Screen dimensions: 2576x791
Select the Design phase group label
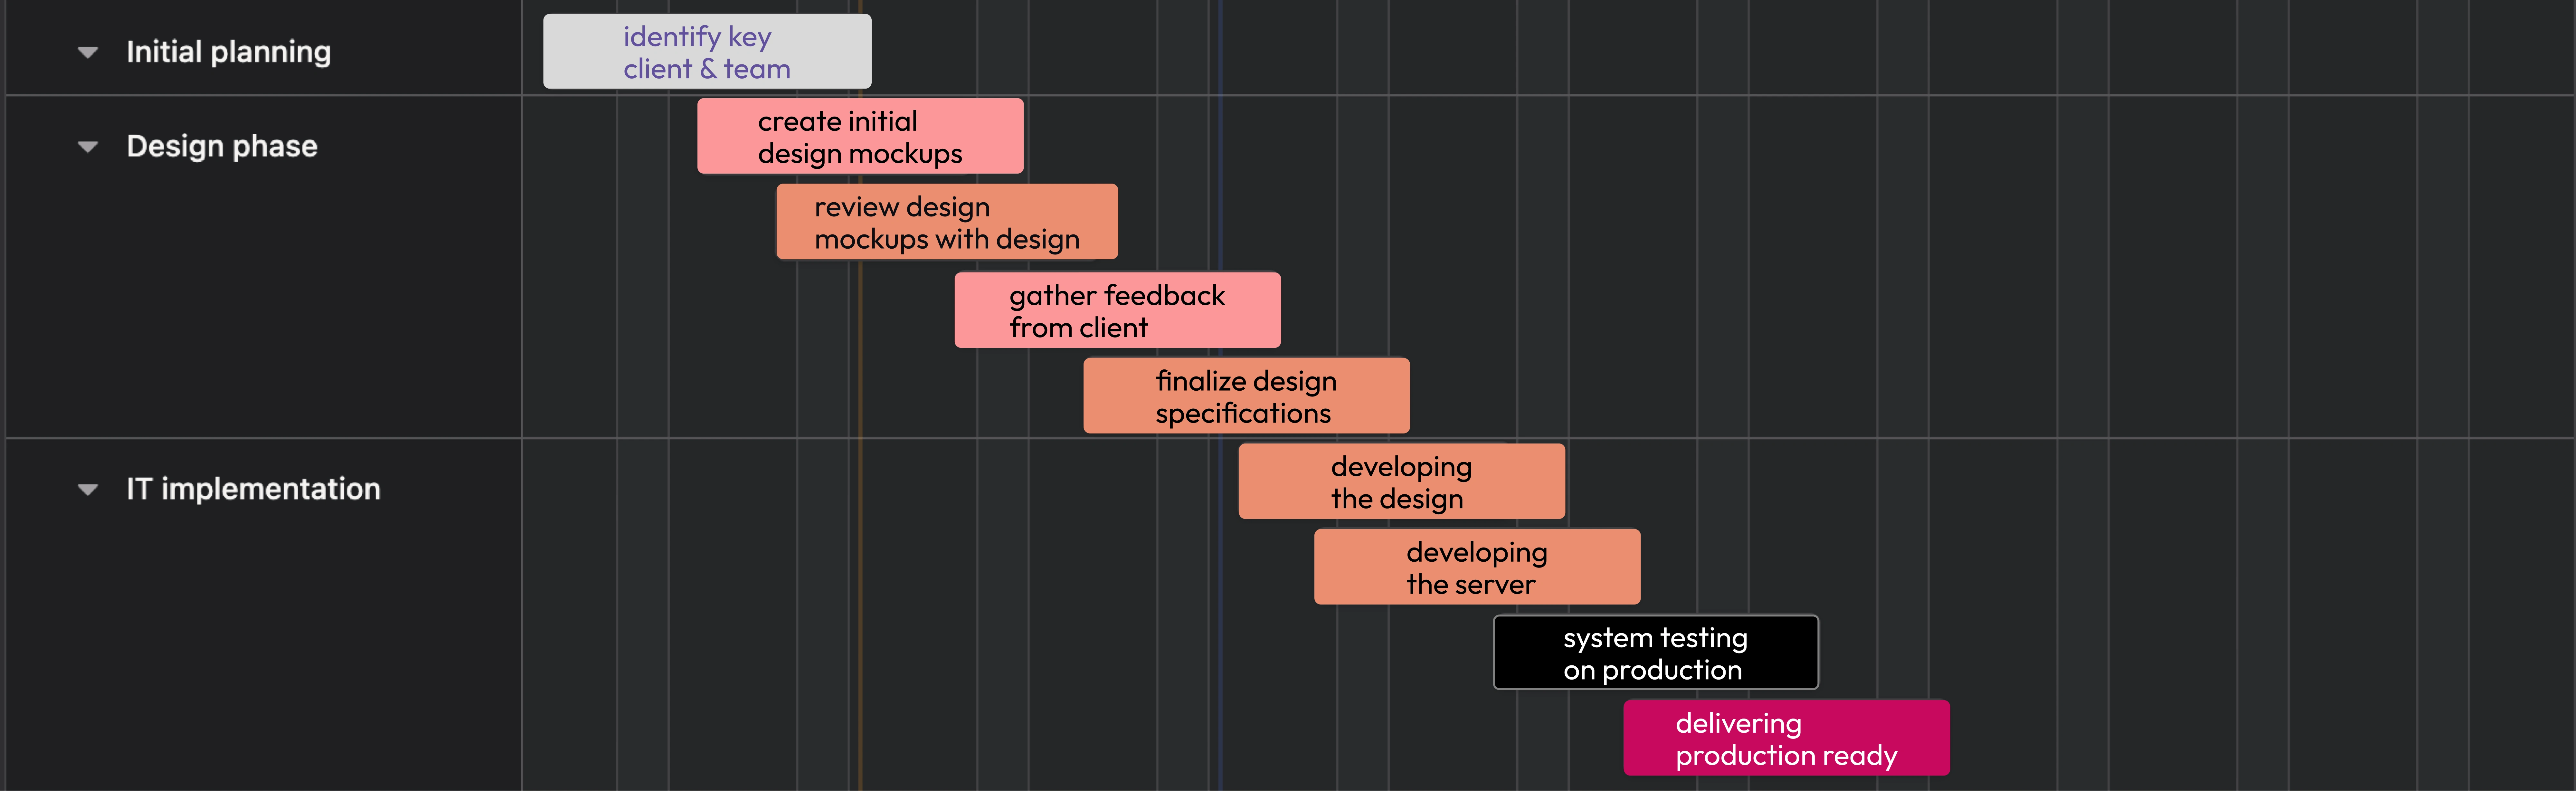[x=221, y=146]
